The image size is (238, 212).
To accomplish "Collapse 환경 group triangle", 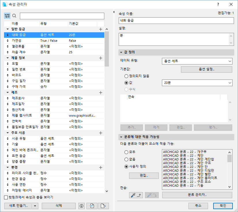I will [7, 167].
